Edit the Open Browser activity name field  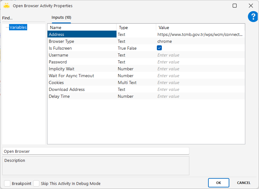pyautogui.click(x=96, y=151)
